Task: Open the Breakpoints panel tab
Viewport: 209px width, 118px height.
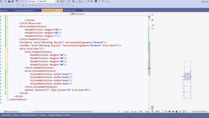Action: click(7, 115)
